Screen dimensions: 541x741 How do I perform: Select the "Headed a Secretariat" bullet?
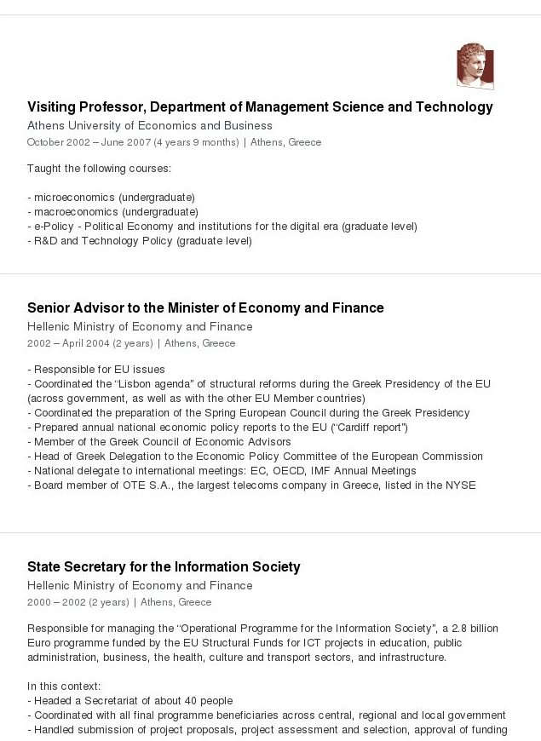click(129, 701)
